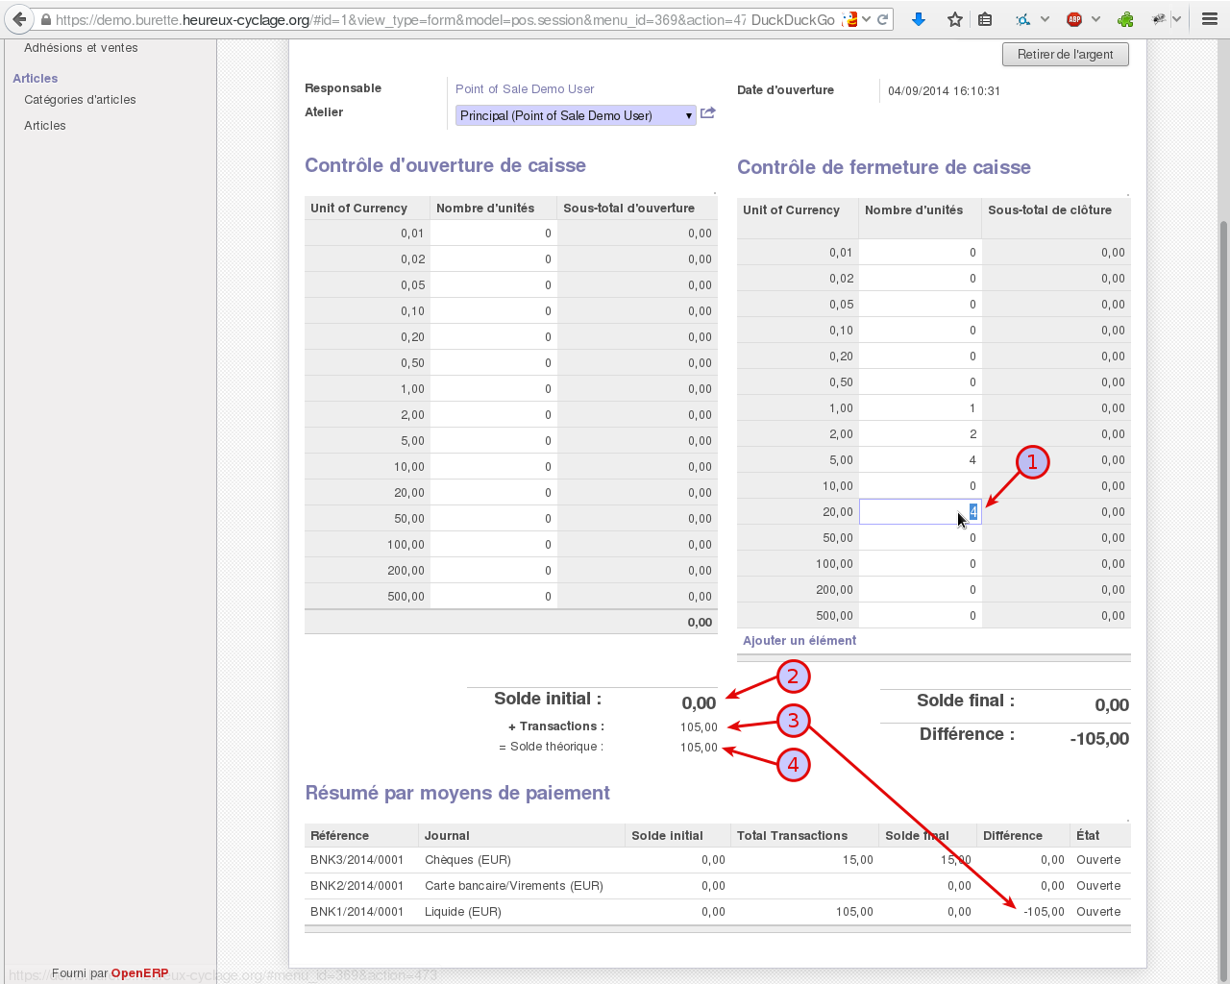Open Catégories d'articles in sidebar
Viewport: 1230px width, 984px height.
80,100
